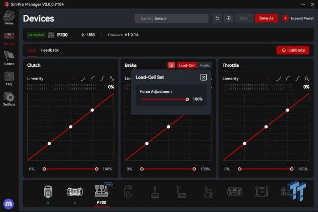Open the Home section in sidebar

[x=9, y=17]
